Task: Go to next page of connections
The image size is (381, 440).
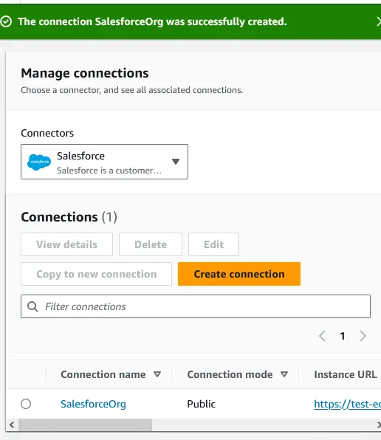Action: pos(363,336)
